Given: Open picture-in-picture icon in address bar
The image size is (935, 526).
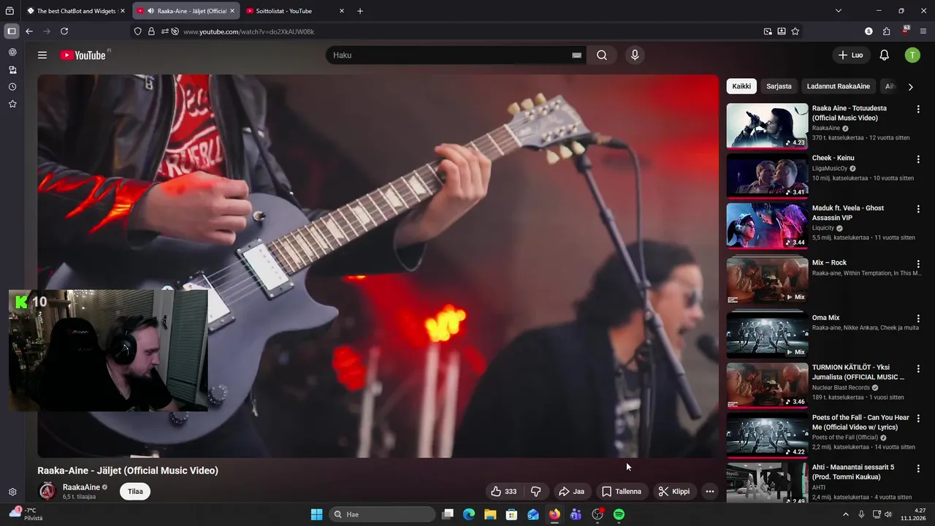Looking at the screenshot, I should coord(768,31).
